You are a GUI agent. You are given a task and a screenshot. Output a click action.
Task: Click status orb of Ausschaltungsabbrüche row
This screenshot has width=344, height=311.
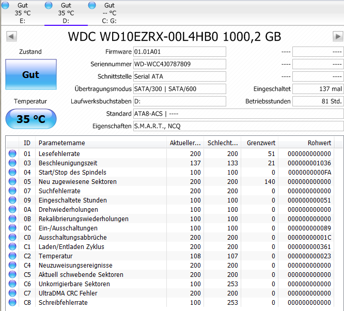pos(12,237)
